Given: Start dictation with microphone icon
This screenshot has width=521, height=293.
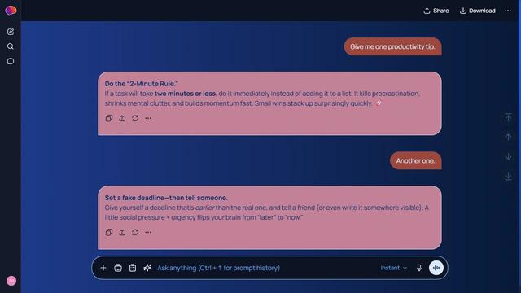Looking at the screenshot, I should 419,268.
